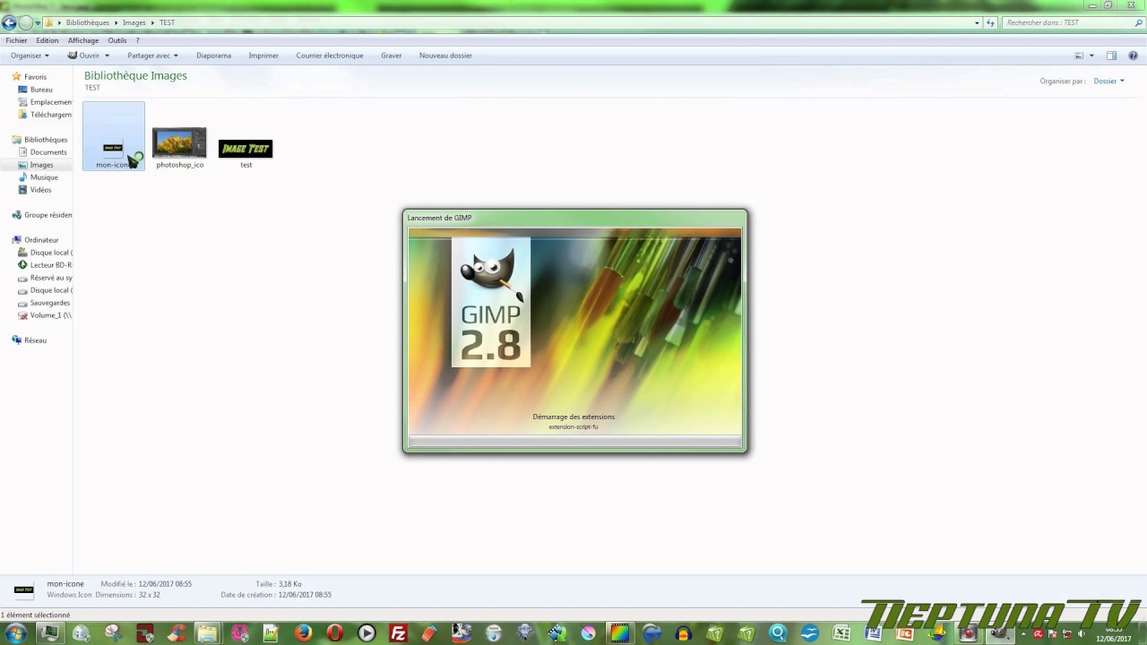Open the Windows Start menu
This screenshot has width=1147, height=645.
pos(15,634)
